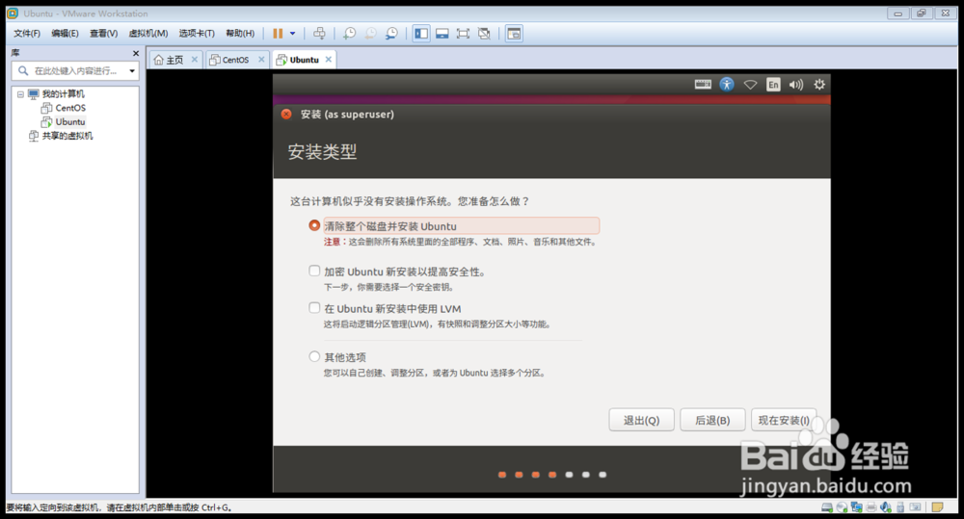The height and width of the screenshot is (519, 964).
Task: Open the 文件(F) menu
Action: (x=27, y=33)
